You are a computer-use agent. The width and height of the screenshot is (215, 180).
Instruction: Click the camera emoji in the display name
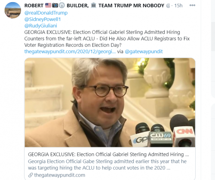click(55, 6)
